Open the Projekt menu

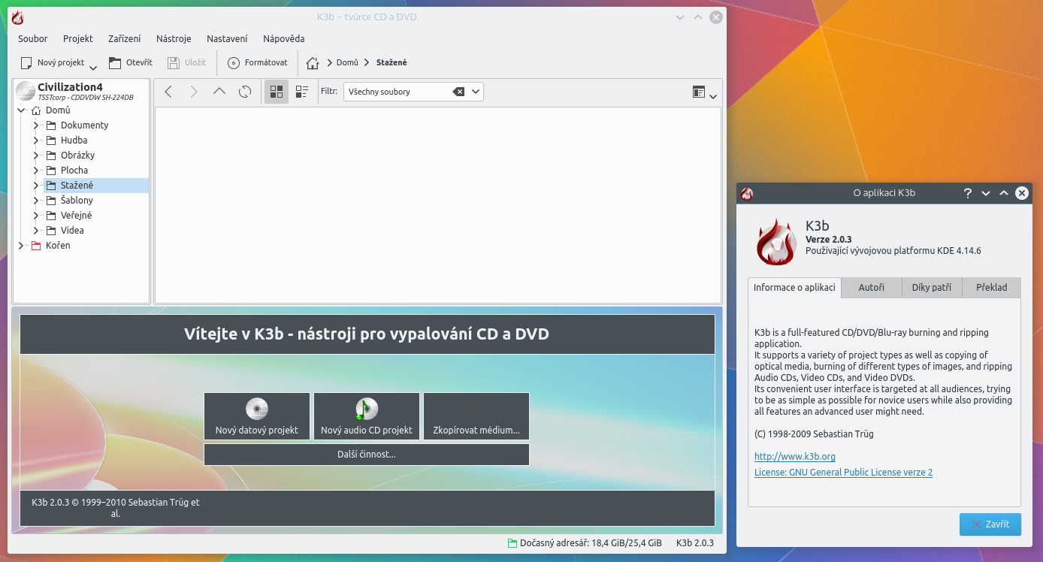(78, 39)
